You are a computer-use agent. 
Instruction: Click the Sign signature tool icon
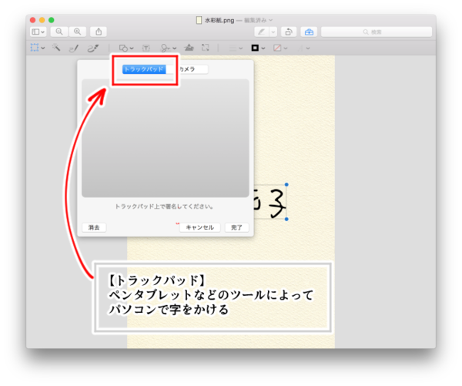(166, 48)
